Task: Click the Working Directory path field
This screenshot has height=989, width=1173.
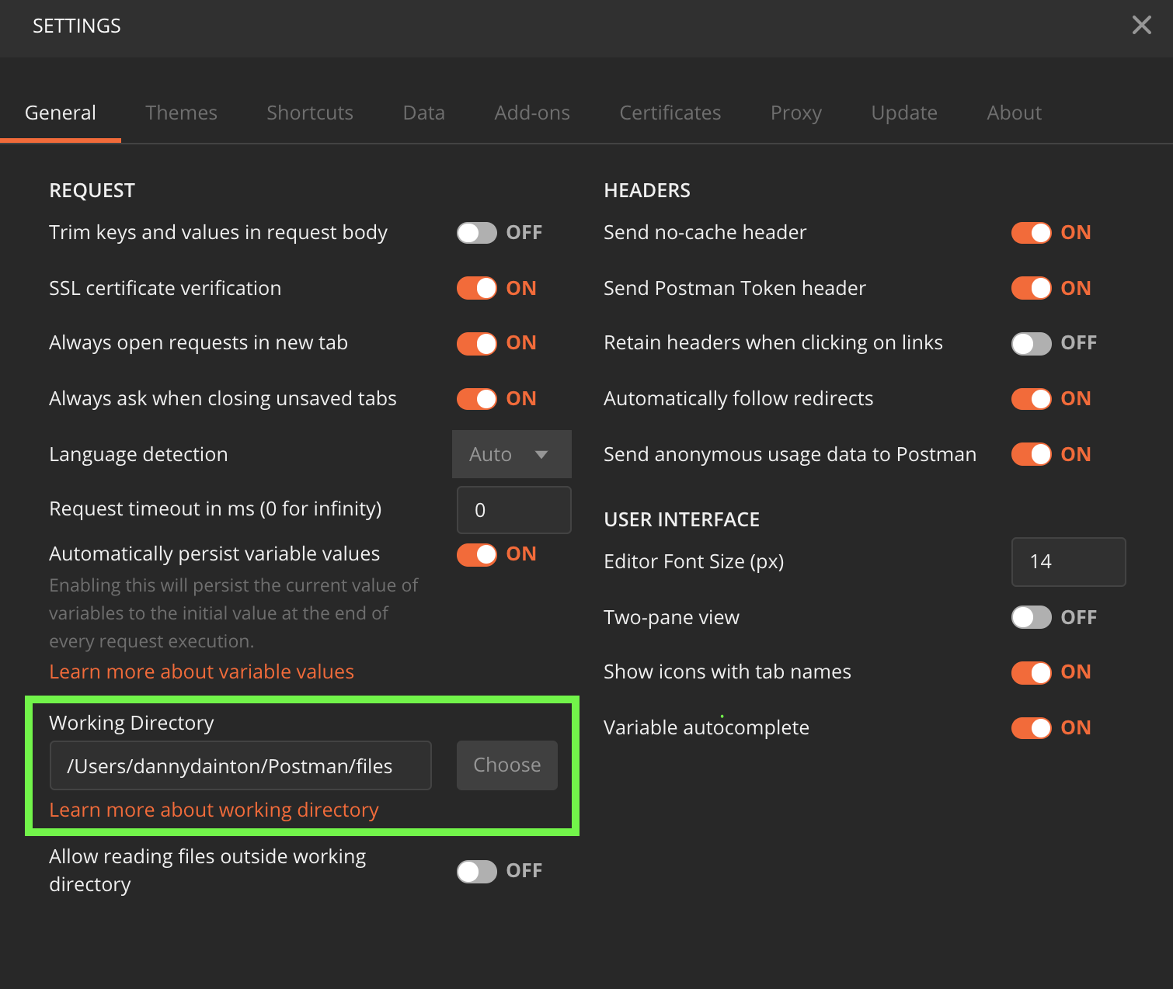Action: 241,765
